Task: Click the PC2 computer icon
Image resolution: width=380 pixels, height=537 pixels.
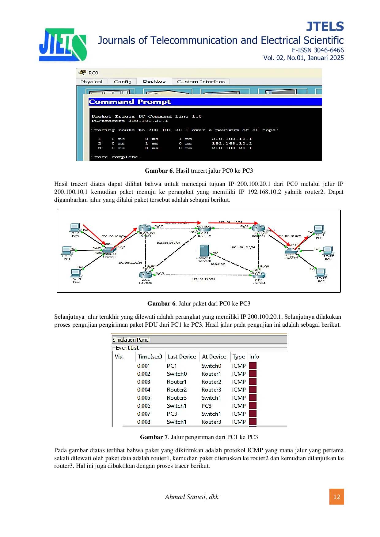Action: (x=76, y=273)
